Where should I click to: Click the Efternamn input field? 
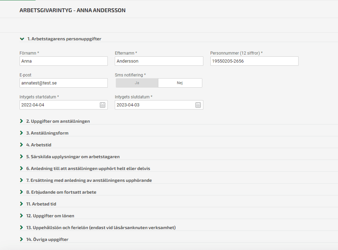[159, 61]
